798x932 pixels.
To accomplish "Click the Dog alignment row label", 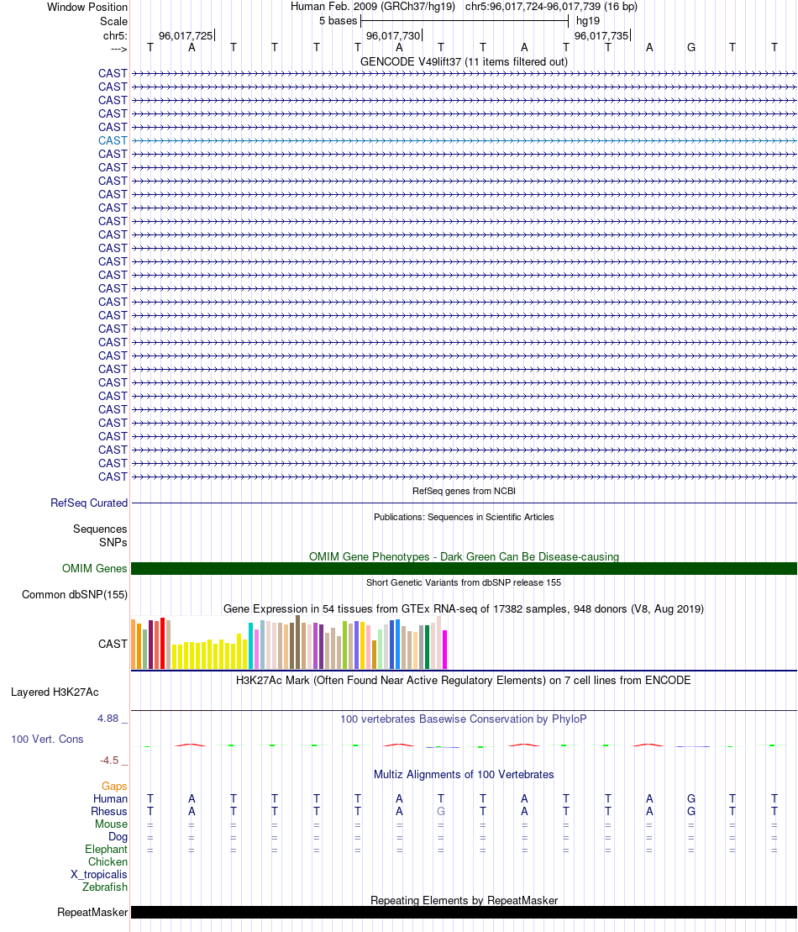I will coord(118,837).
